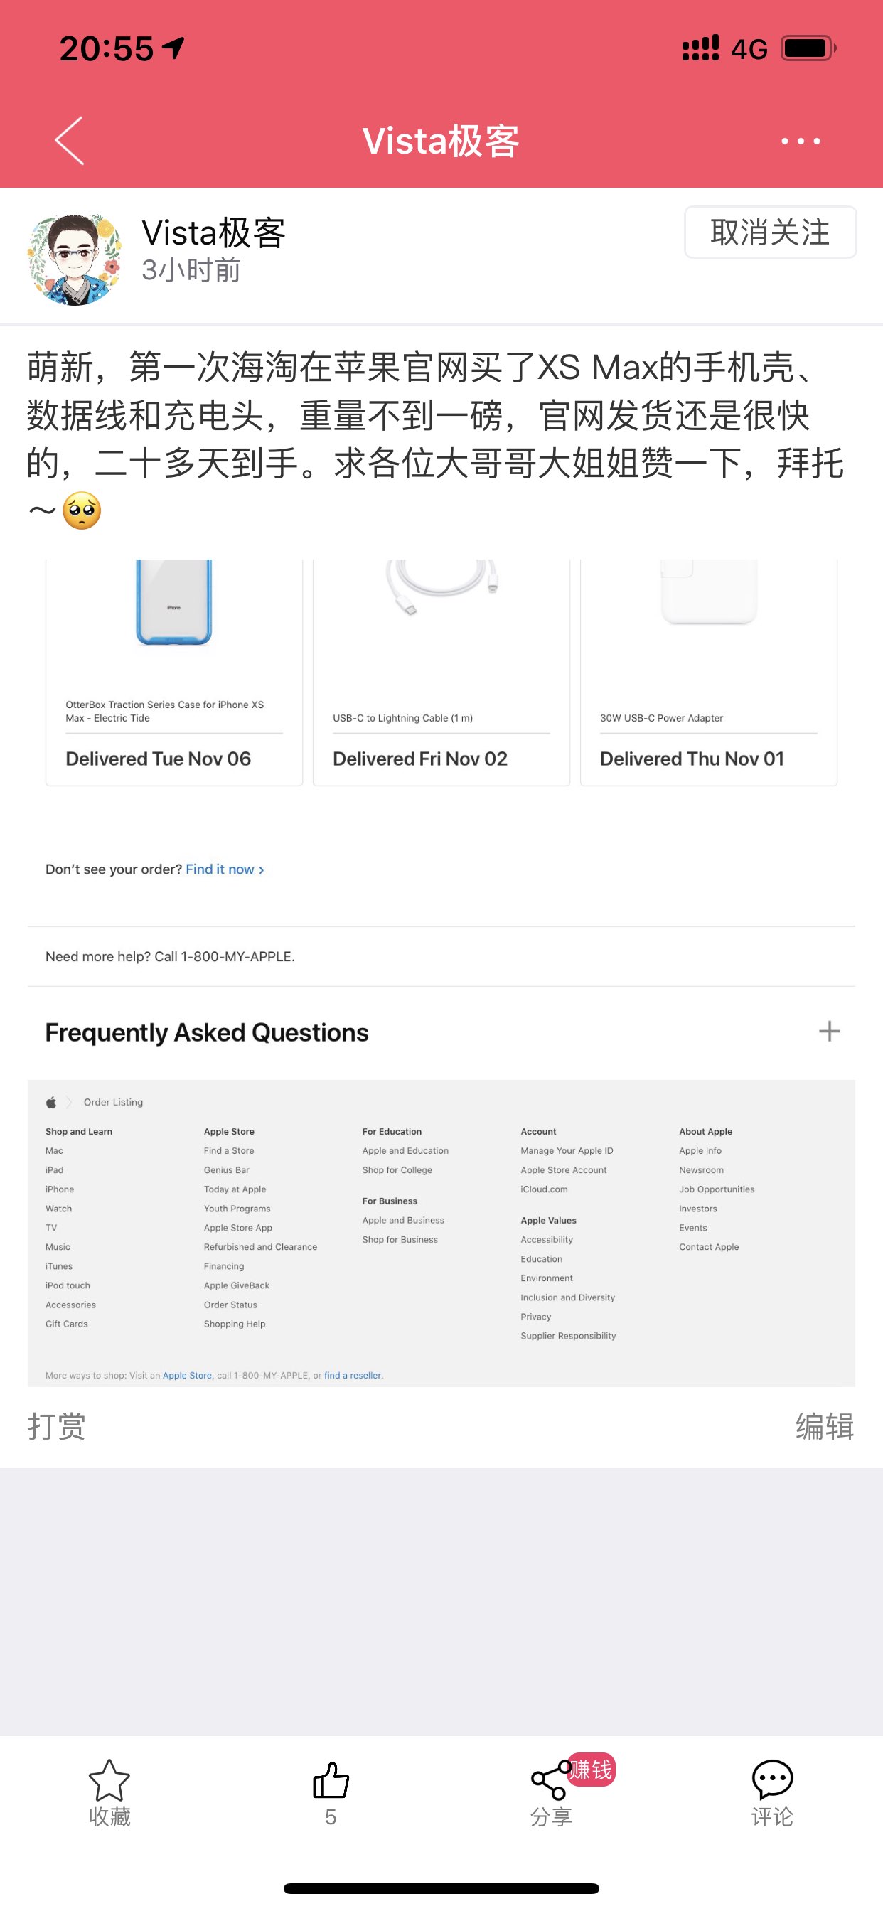Open Vista极客 profile avatar
Image resolution: width=883 pixels, height=1911 pixels.
pos(74,259)
